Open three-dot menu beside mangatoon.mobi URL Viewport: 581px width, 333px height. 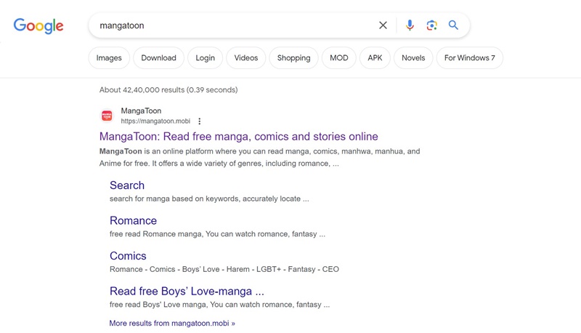pos(199,121)
